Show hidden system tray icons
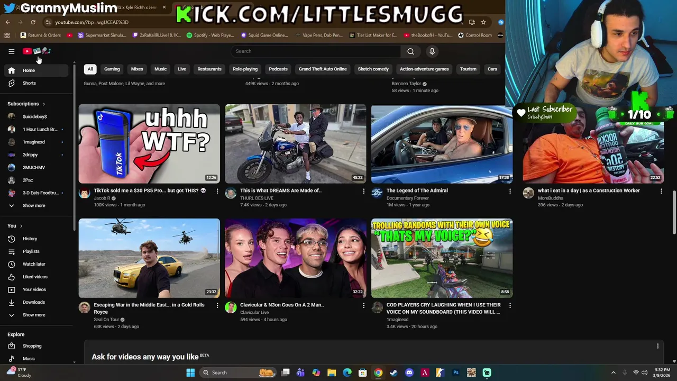Screen dimensions: 677x381 click(x=614, y=373)
